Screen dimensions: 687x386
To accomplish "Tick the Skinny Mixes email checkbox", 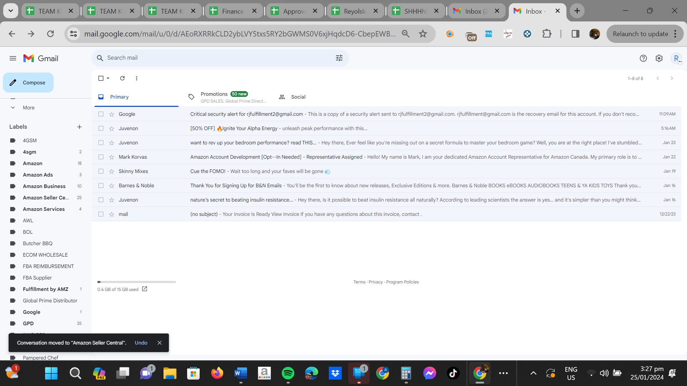I will 101,171.
